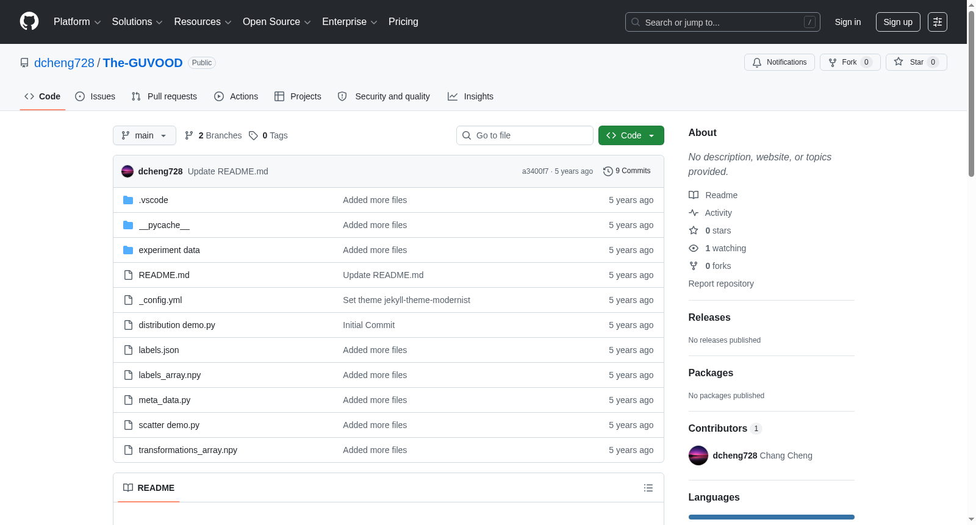This screenshot has height=525, width=976.
Task: Expand the Enterprise menu
Action: coord(350,22)
